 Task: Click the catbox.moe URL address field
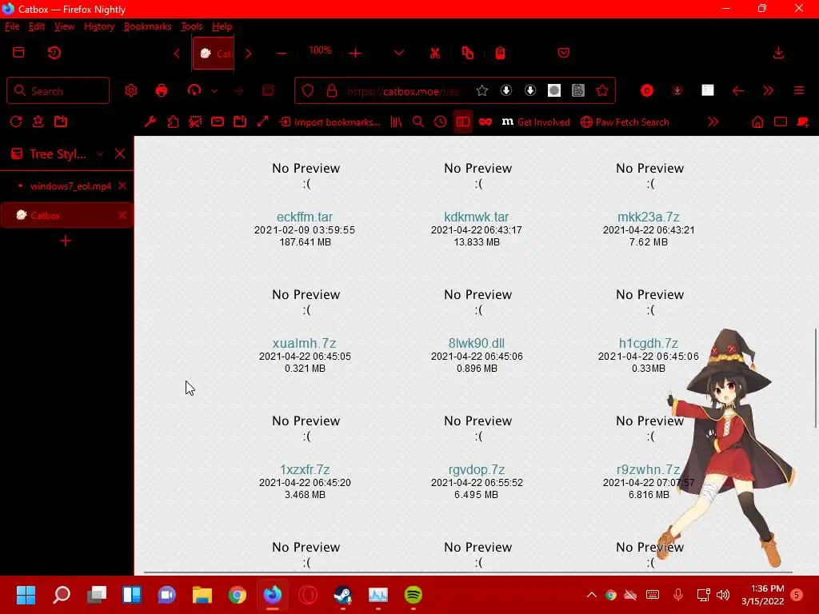point(405,91)
